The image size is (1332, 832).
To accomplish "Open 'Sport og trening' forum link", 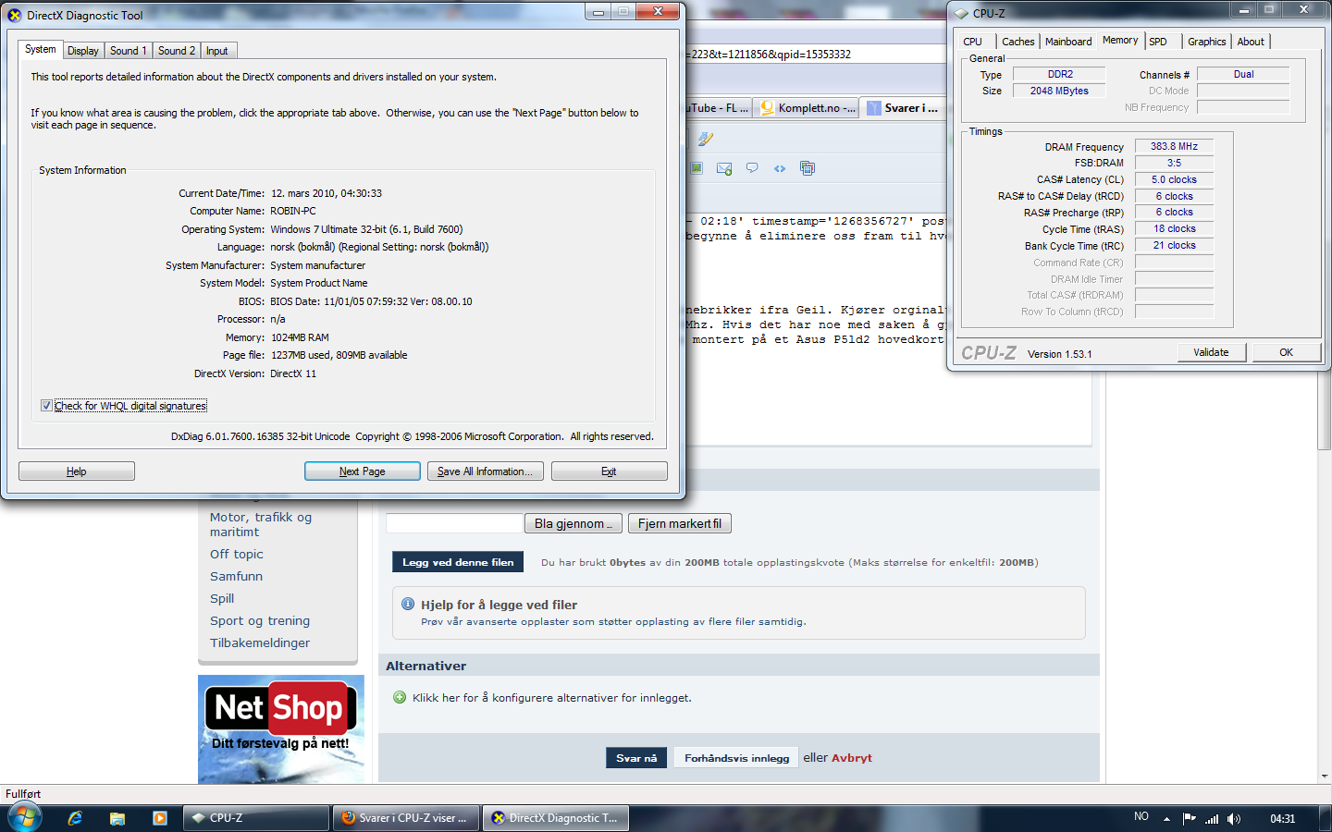I will (x=260, y=621).
